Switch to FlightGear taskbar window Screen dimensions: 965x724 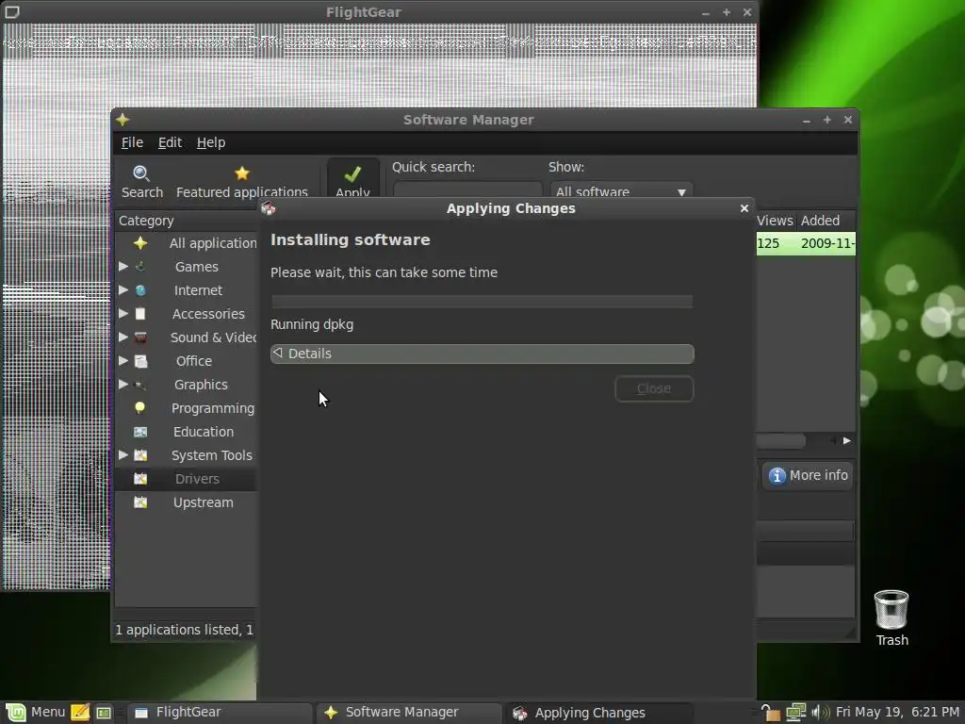(x=221, y=713)
